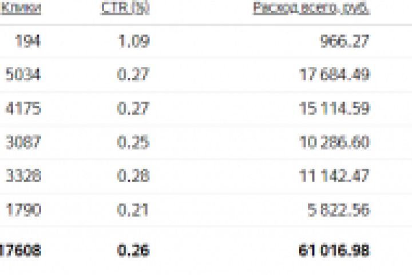Select the expense value 15 114.59
The height and width of the screenshot is (275, 412).
coord(334,108)
